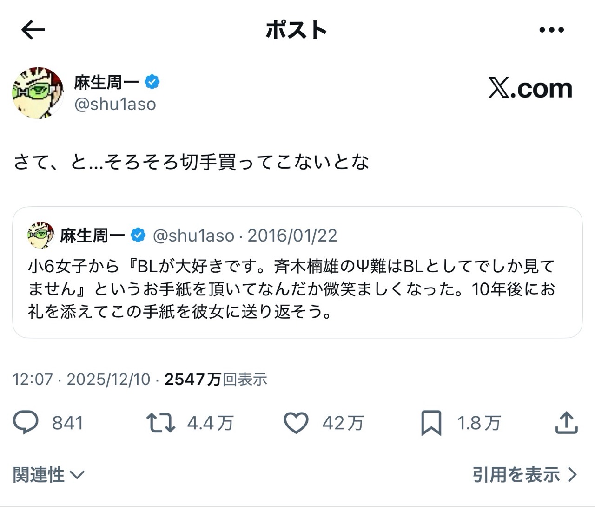Tap the verified badge beside 麻生周一
The width and height of the screenshot is (595, 511).
tap(152, 82)
